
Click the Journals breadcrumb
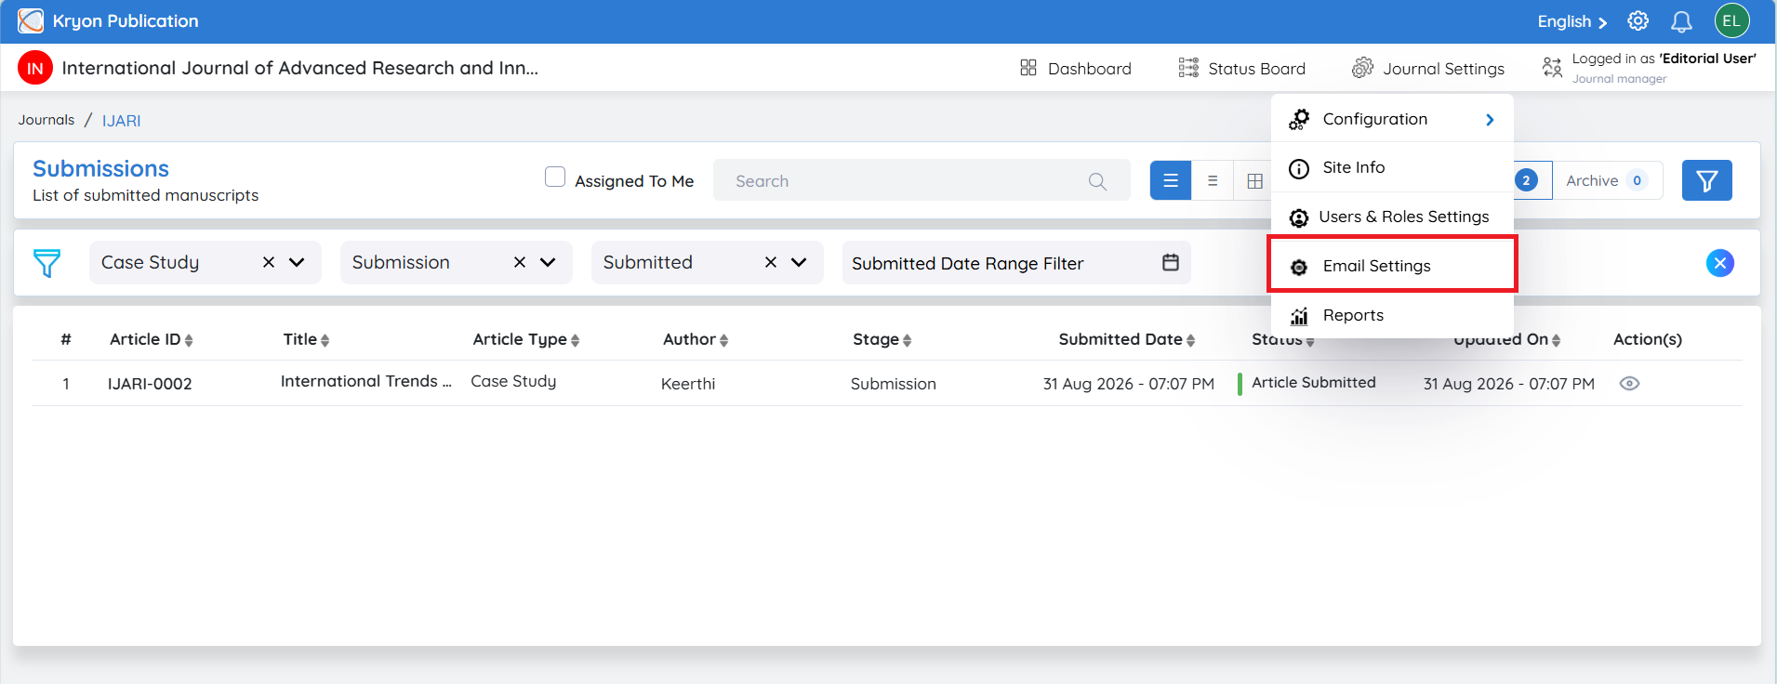(x=46, y=120)
